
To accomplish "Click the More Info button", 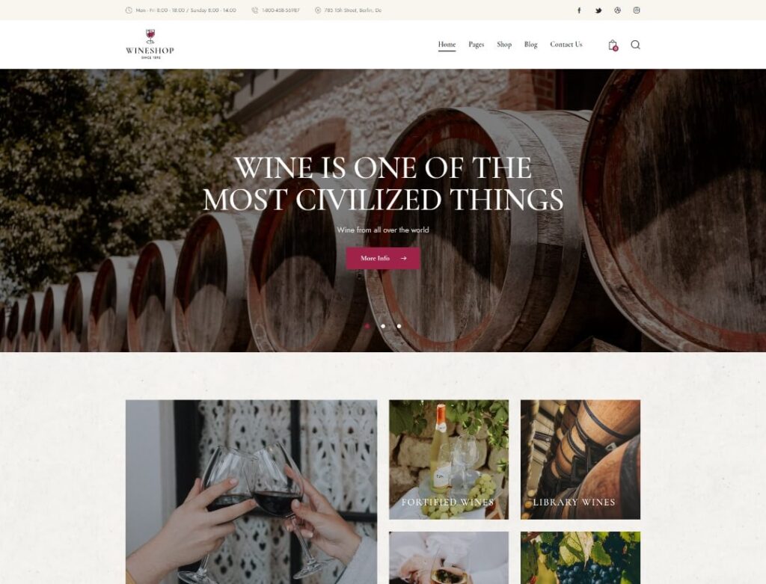I will 383,258.
